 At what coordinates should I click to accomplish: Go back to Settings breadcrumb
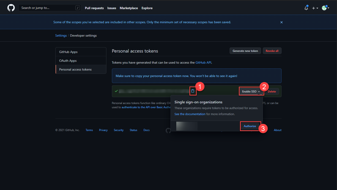61,35
